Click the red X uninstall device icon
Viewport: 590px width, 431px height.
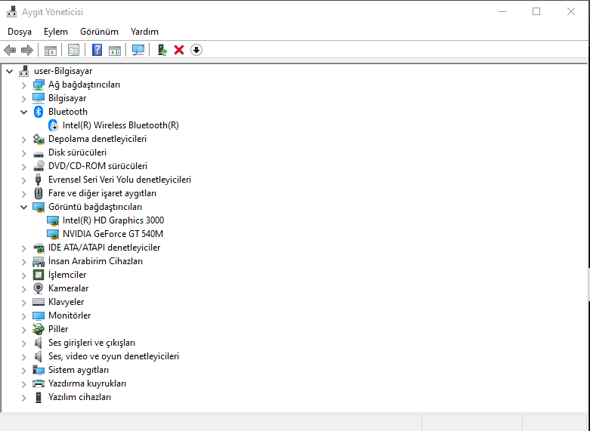179,50
